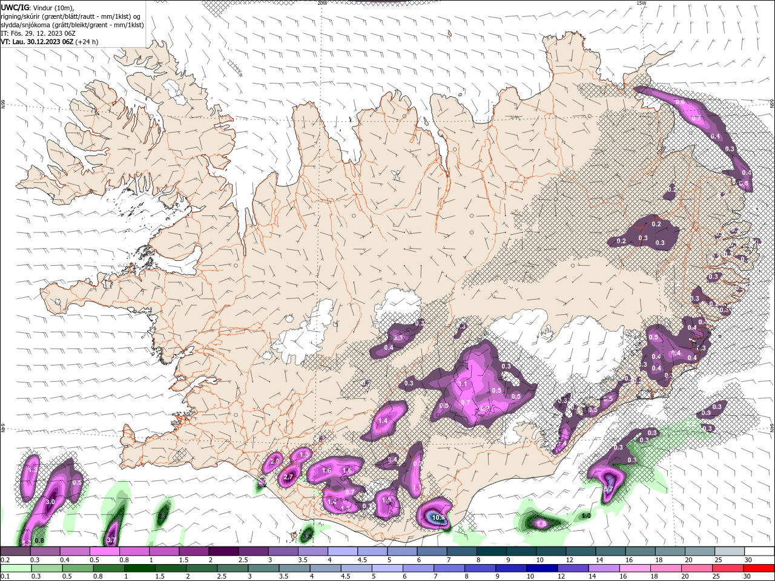Click the '0.2' label in the upper legend row
Viewport: 775px width, 581px height.
[x=5, y=560]
